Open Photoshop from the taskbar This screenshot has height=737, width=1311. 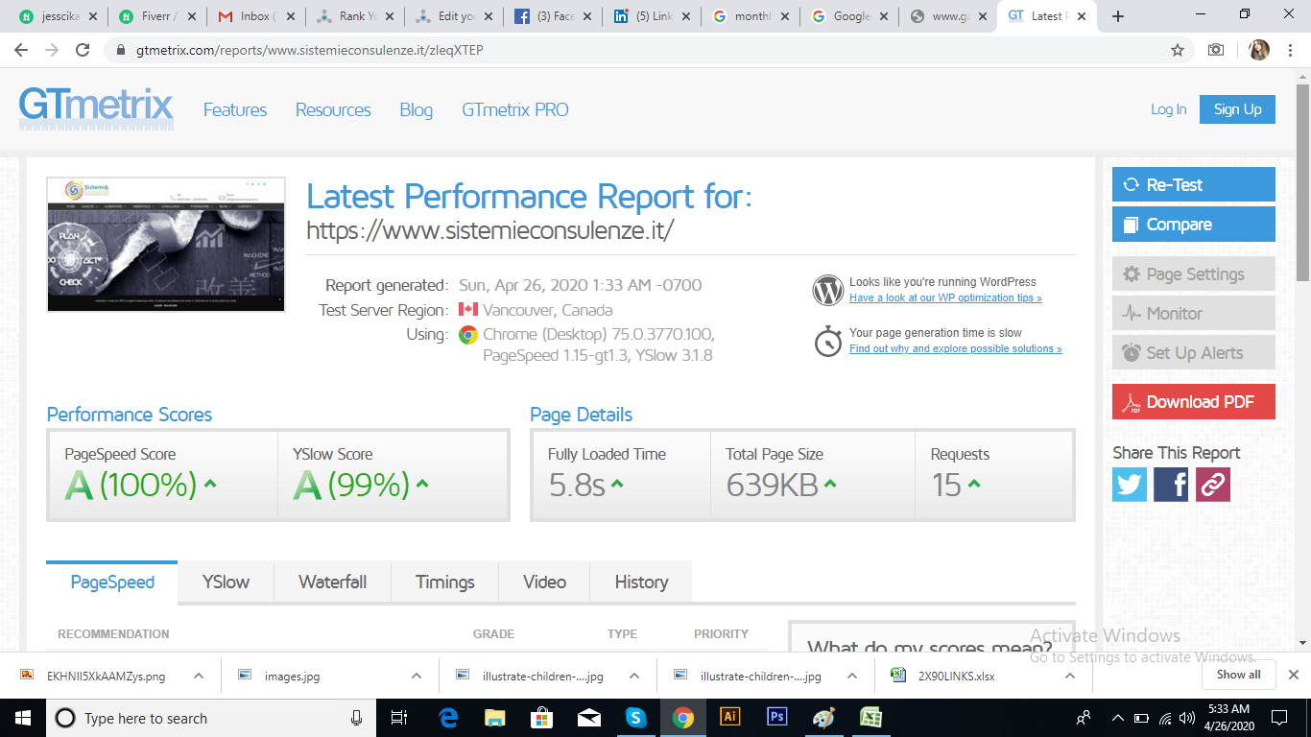pyautogui.click(x=776, y=717)
